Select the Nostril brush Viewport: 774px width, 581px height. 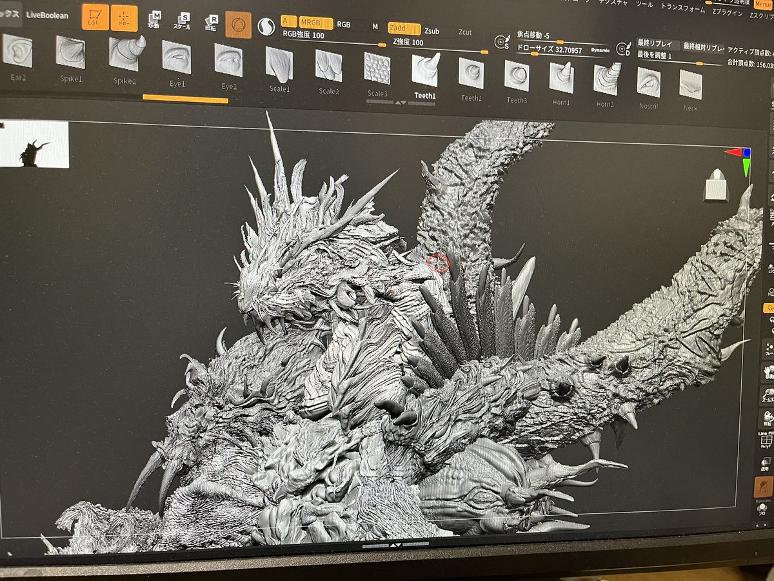pyautogui.click(x=648, y=82)
